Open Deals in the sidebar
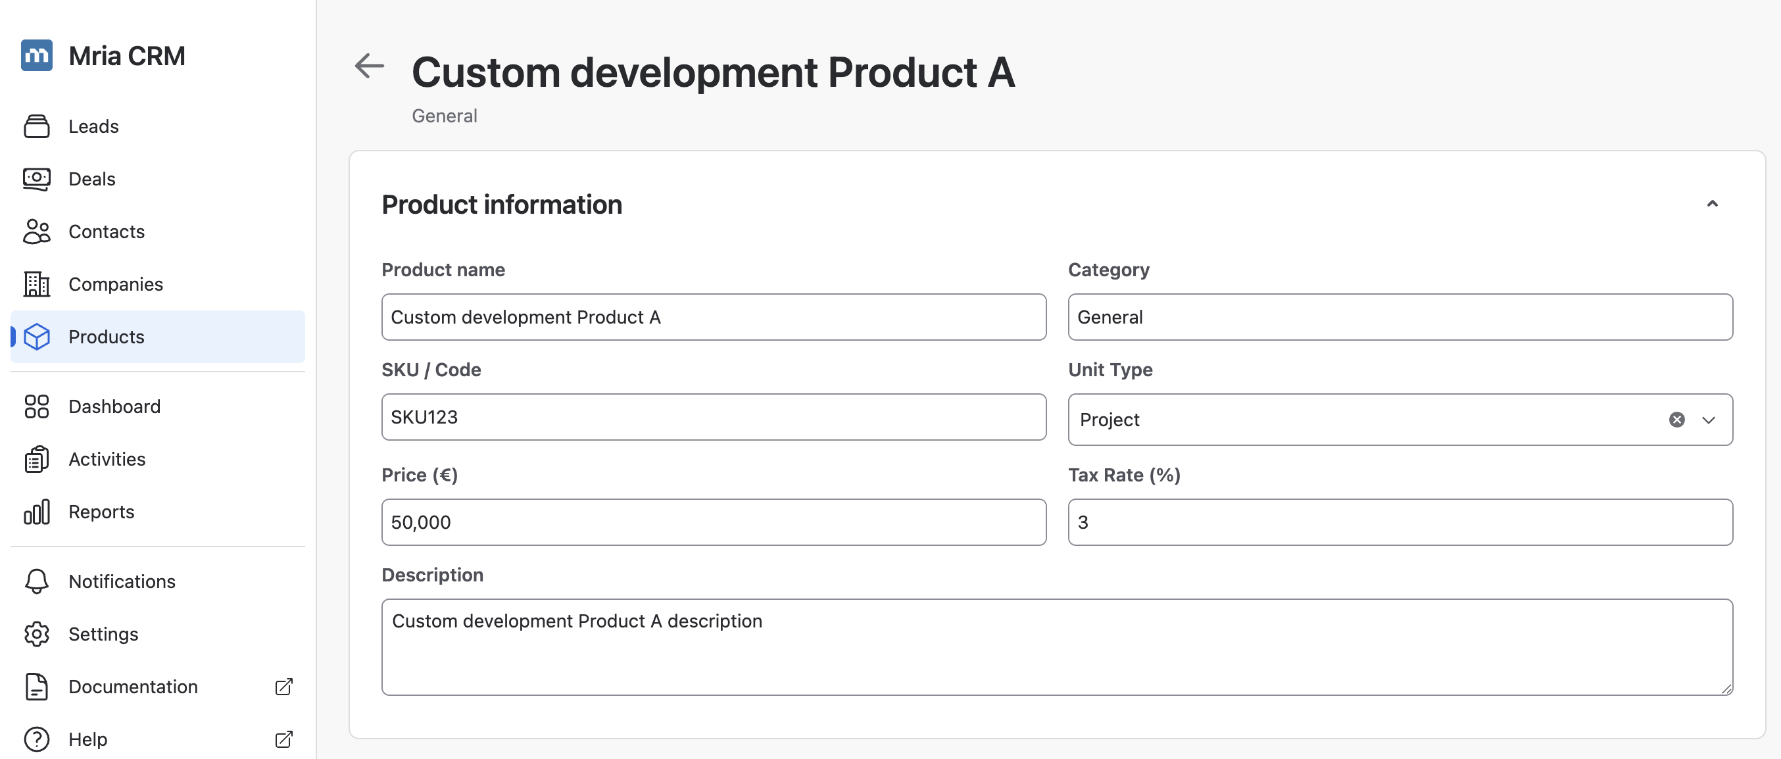Screen dimensions: 1781x759 coord(158,179)
